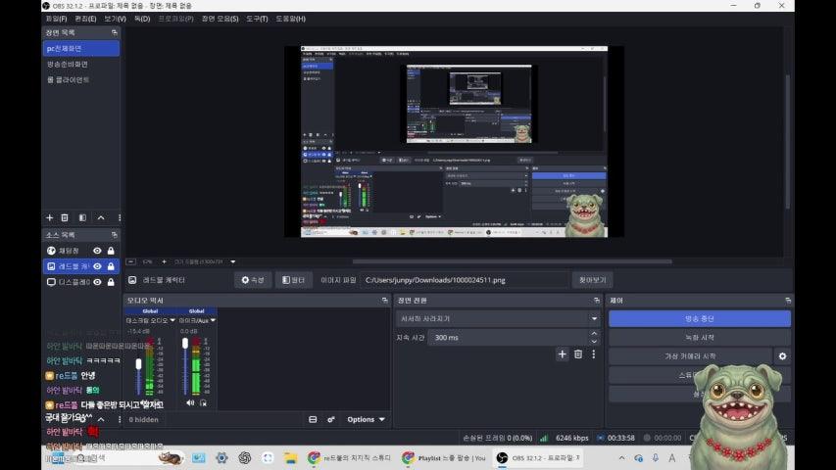Viewport: 836px width, 470px height.
Task: Open the 데스크탑 오디오 channel dropdown
Action: 172,320
